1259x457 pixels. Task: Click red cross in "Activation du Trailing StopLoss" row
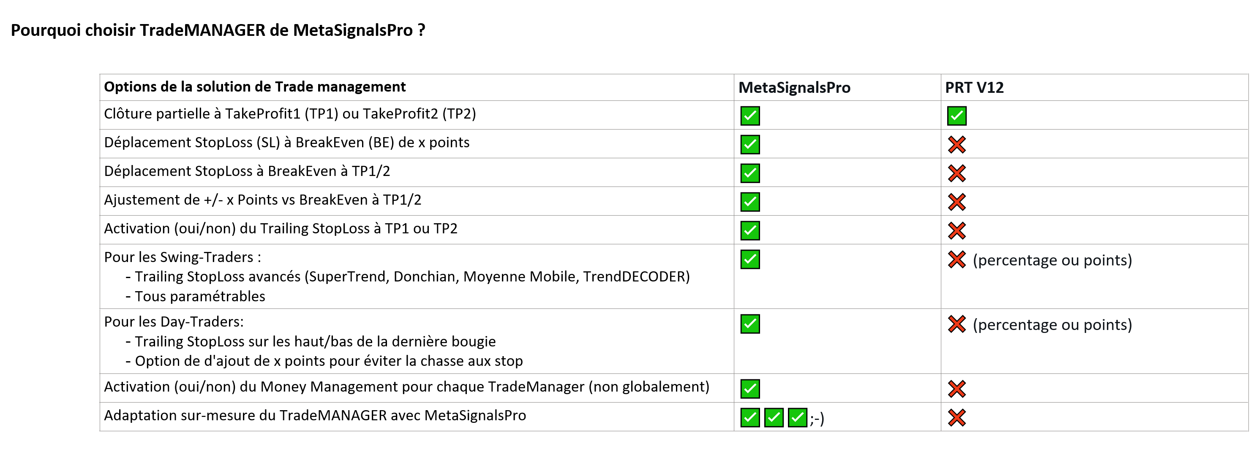(x=957, y=230)
